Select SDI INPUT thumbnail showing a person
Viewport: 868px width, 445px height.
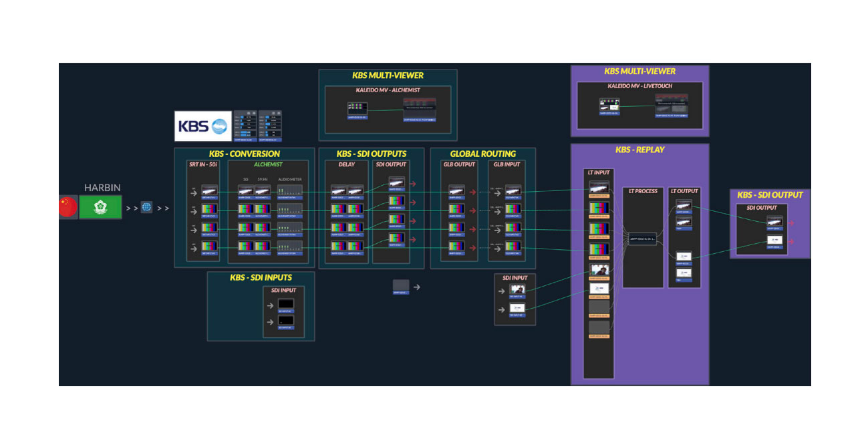517,289
